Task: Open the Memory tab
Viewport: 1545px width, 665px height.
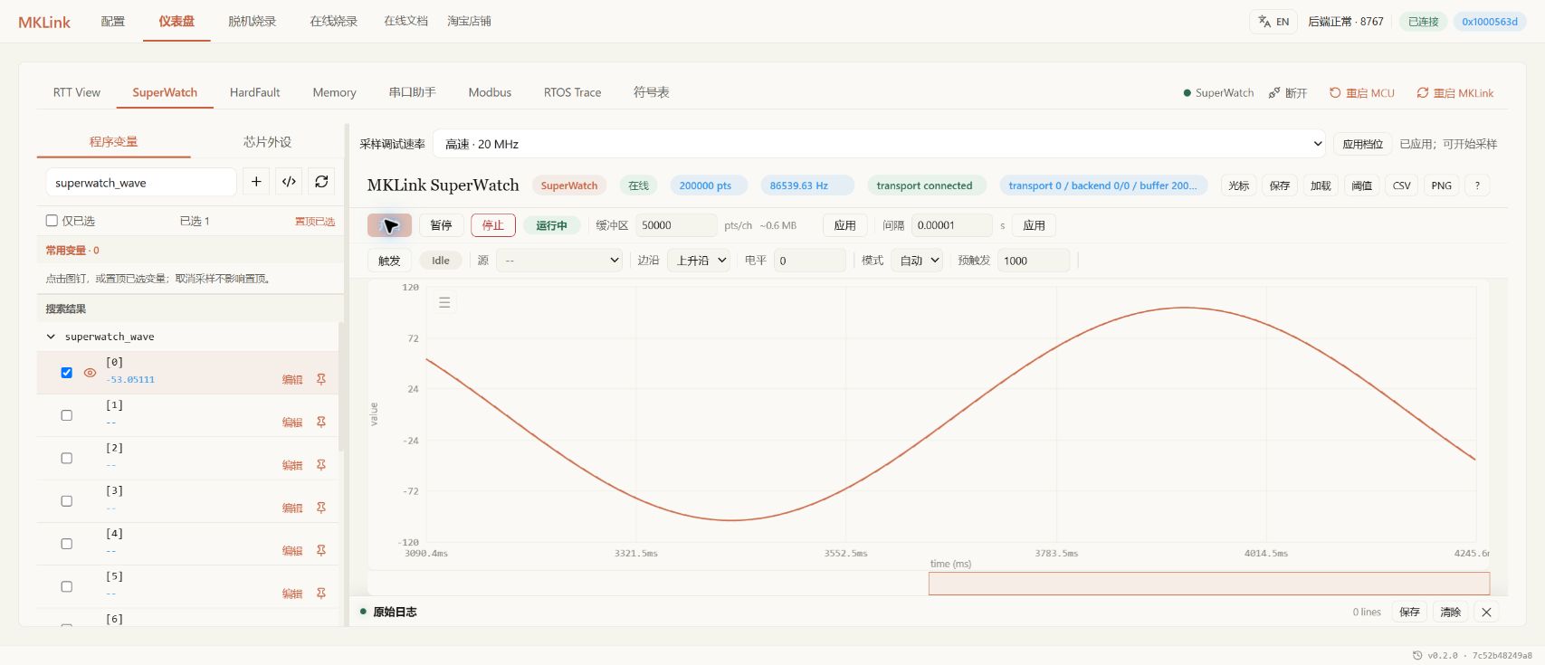Action: (x=334, y=92)
